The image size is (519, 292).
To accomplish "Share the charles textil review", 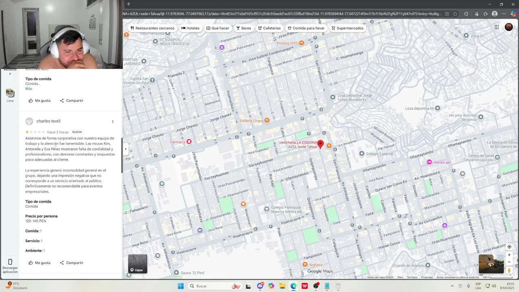I will 71,263.
